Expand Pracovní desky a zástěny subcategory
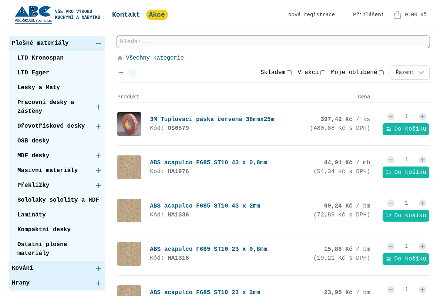 98,107
